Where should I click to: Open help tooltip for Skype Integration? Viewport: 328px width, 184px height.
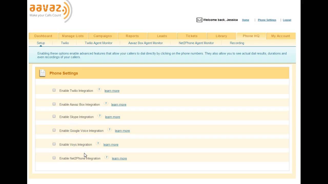click(x=100, y=116)
